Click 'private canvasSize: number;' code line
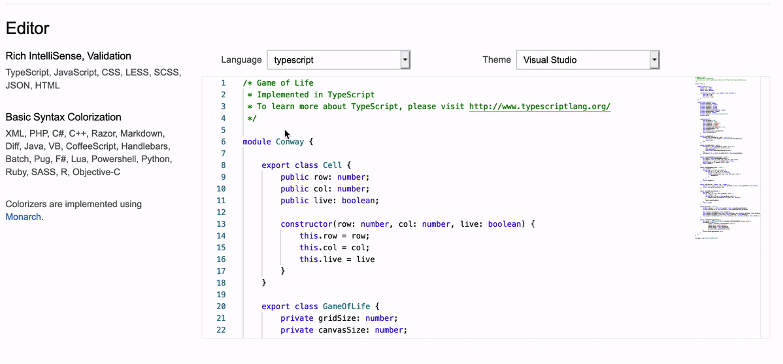The width and height of the screenshot is (783, 364). (x=344, y=330)
